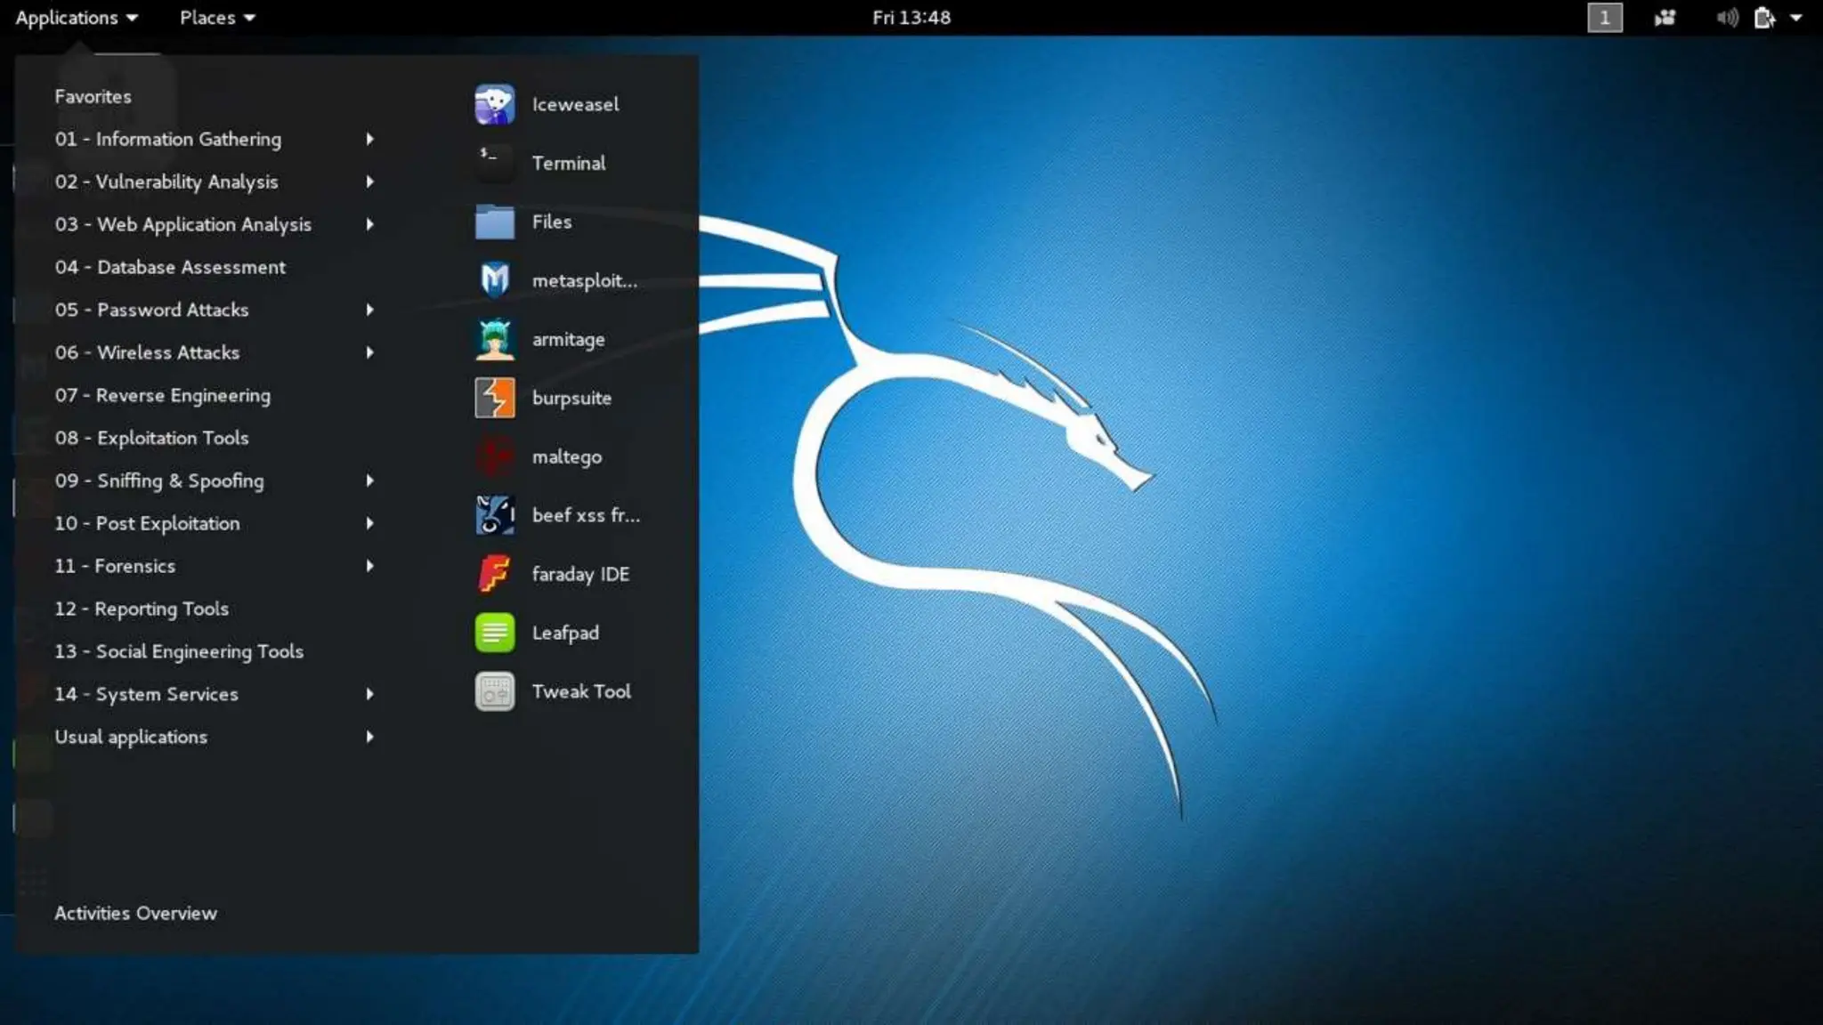The height and width of the screenshot is (1025, 1823).
Task: Launch faraday IDE icon
Action: (494, 574)
